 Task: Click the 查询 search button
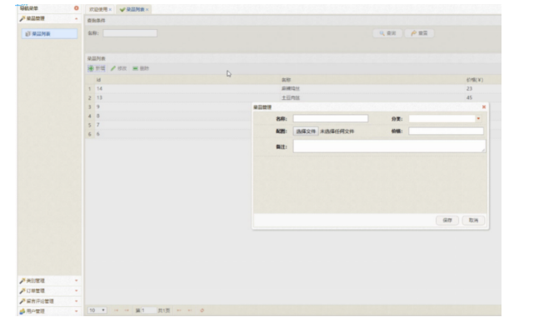point(387,33)
